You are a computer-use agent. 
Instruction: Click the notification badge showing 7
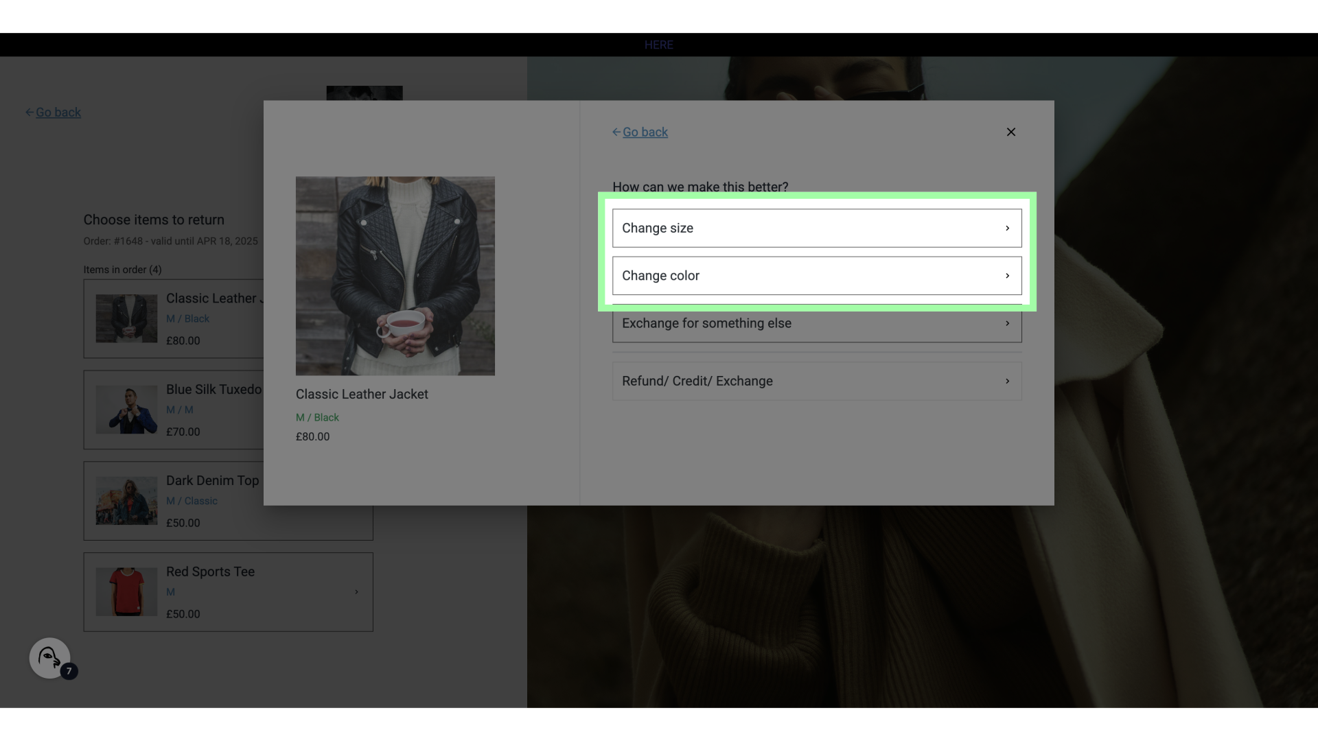click(69, 671)
